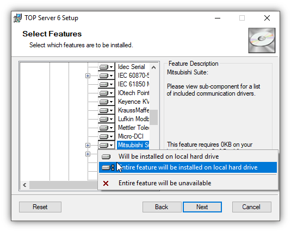Select the highlighted Mitsubishi Suite feature
The height and width of the screenshot is (232, 291).
(133, 145)
